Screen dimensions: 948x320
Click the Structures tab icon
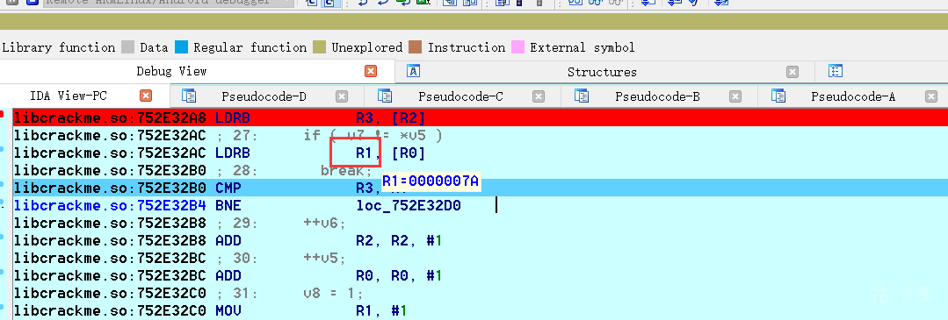[x=414, y=71]
